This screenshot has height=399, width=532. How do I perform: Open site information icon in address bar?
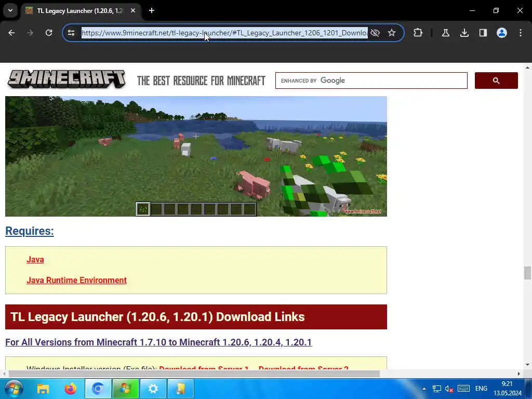coord(71,33)
